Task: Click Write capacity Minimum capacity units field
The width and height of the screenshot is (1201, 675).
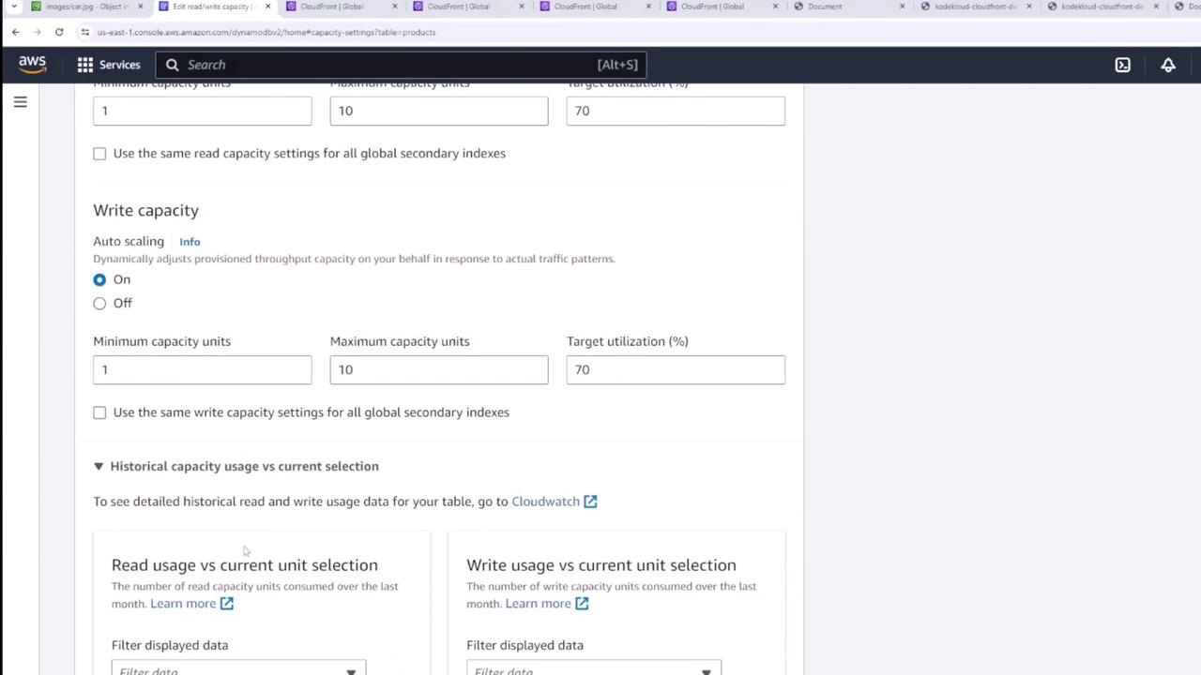Action: 203,369
